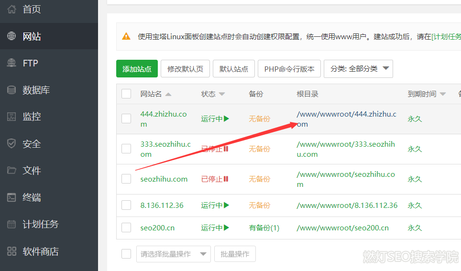Click the FTP globe icon in sidebar
The image size is (461, 271).
11,63
